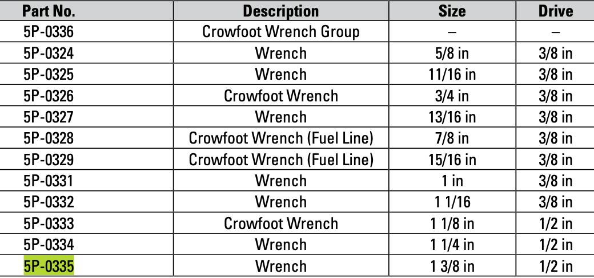
Task: Click part number 5P-0331
Action: (49, 181)
